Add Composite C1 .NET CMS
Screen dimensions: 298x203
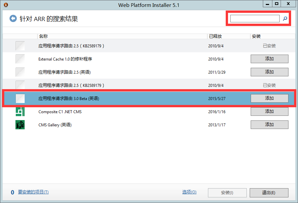pos(269,112)
